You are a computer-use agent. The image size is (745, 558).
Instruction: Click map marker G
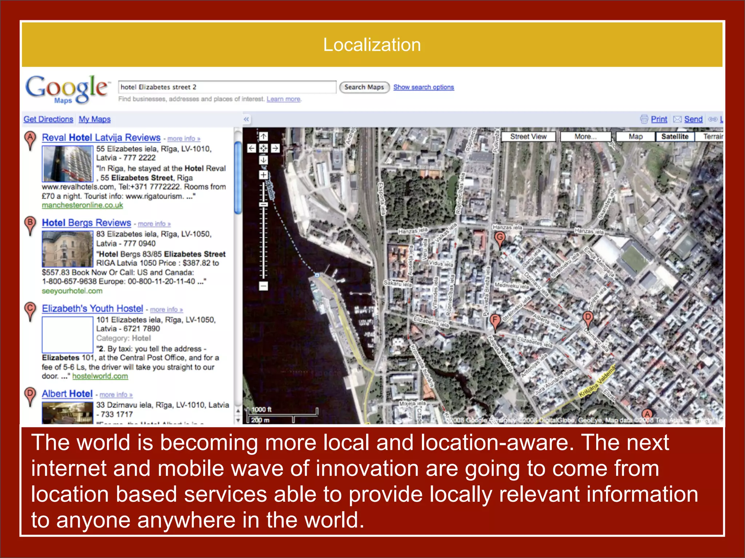[x=500, y=240]
